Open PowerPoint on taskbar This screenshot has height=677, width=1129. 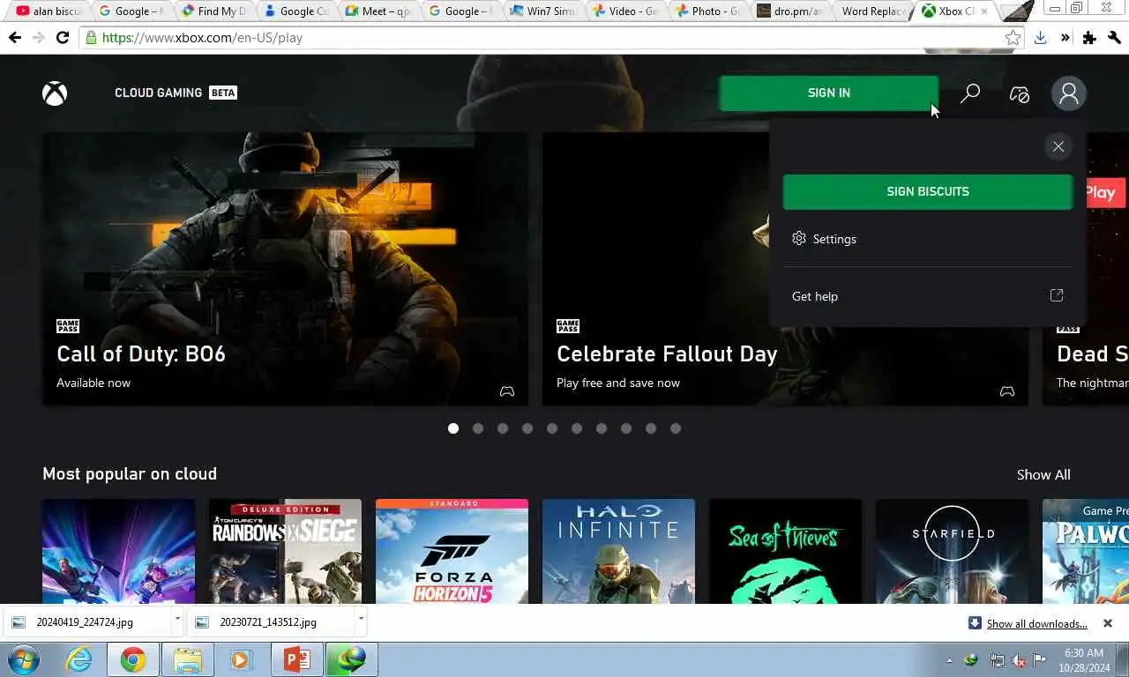[x=296, y=659]
